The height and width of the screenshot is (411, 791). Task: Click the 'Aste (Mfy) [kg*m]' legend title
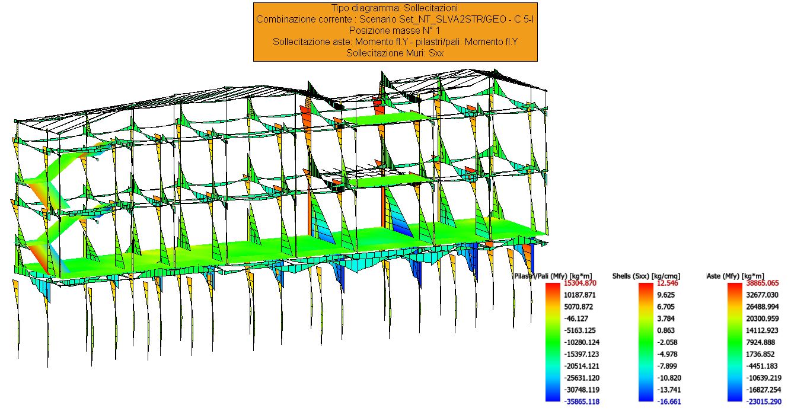tap(735, 276)
